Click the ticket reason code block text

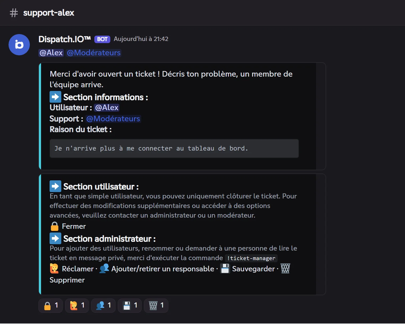151,148
